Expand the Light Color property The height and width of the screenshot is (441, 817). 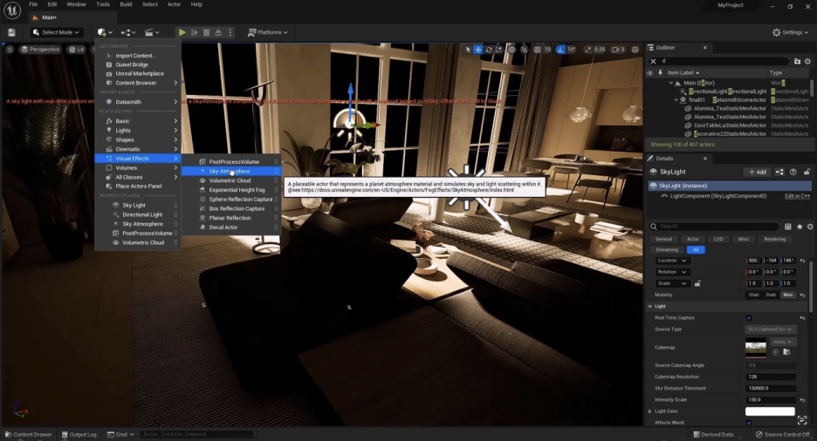(x=649, y=411)
